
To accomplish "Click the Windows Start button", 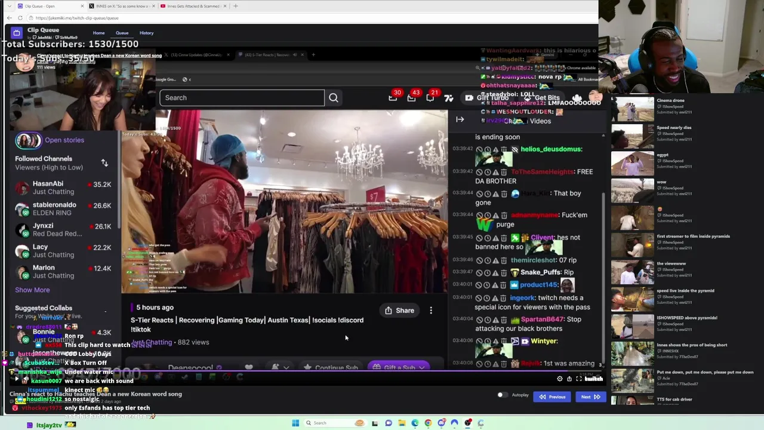I will tap(295, 423).
